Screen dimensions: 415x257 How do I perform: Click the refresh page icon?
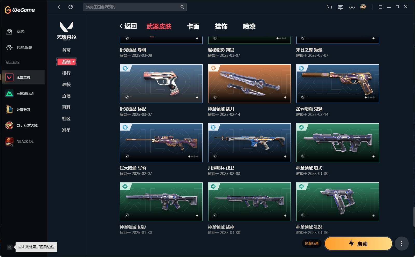point(71,7)
